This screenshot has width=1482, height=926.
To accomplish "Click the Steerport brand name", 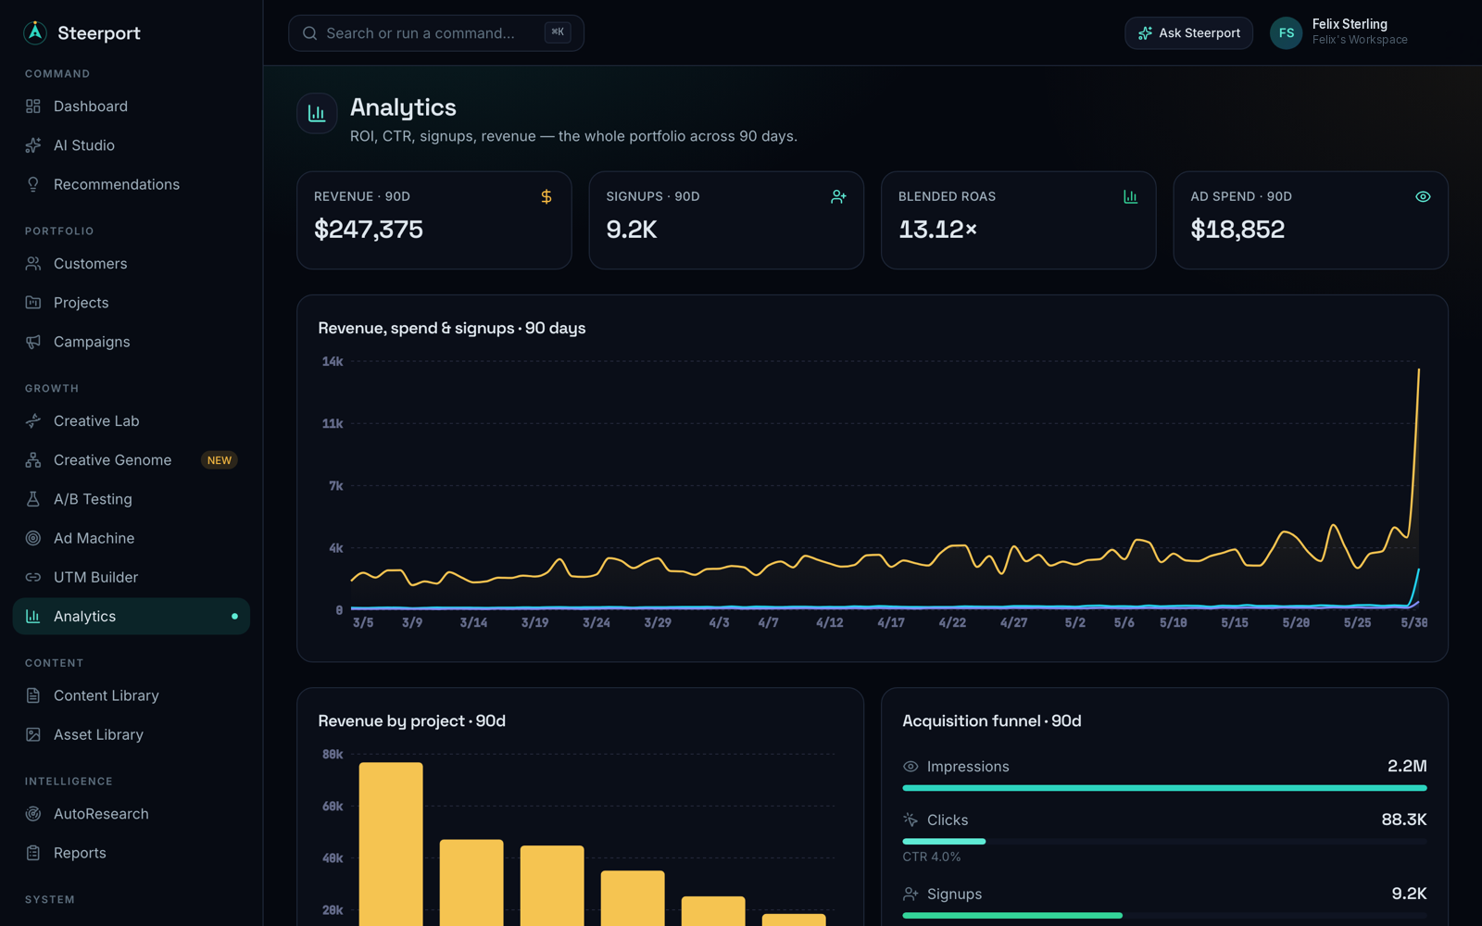I will pos(99,33).
